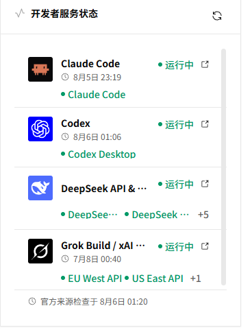
Task: Open the Claude Code logo icon
Action: click(40, 69)
